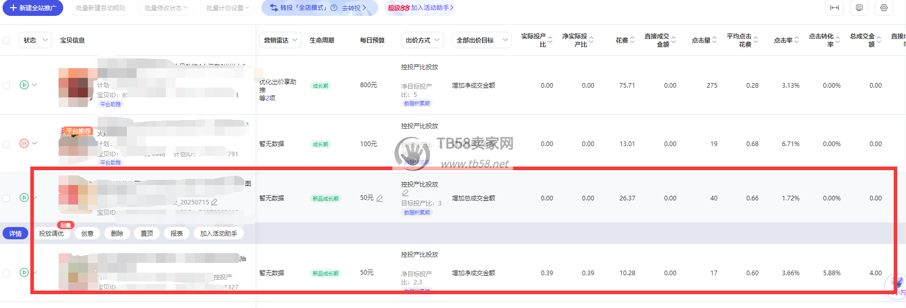906x308 pixels.
Task: Open the 出价方式 dropdown
Action: click(x=422, y=40)
